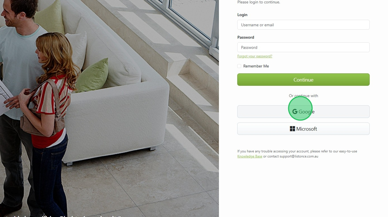
Task: Click the bold Password field label
Action: [x=246, y=37]
